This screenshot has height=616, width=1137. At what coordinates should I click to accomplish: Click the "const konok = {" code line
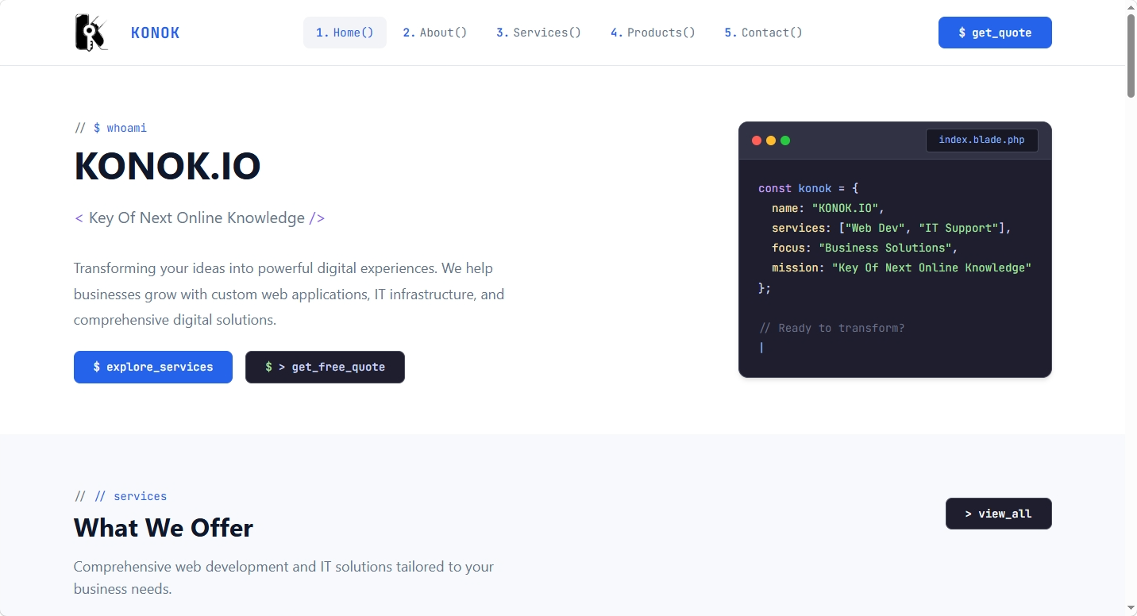coord(808,188)
